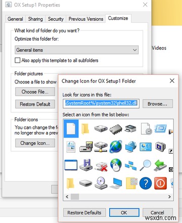Click the icon list scrollbar left arrow
Viewport: 182px width, 223px height.
(x=67, y=197)
